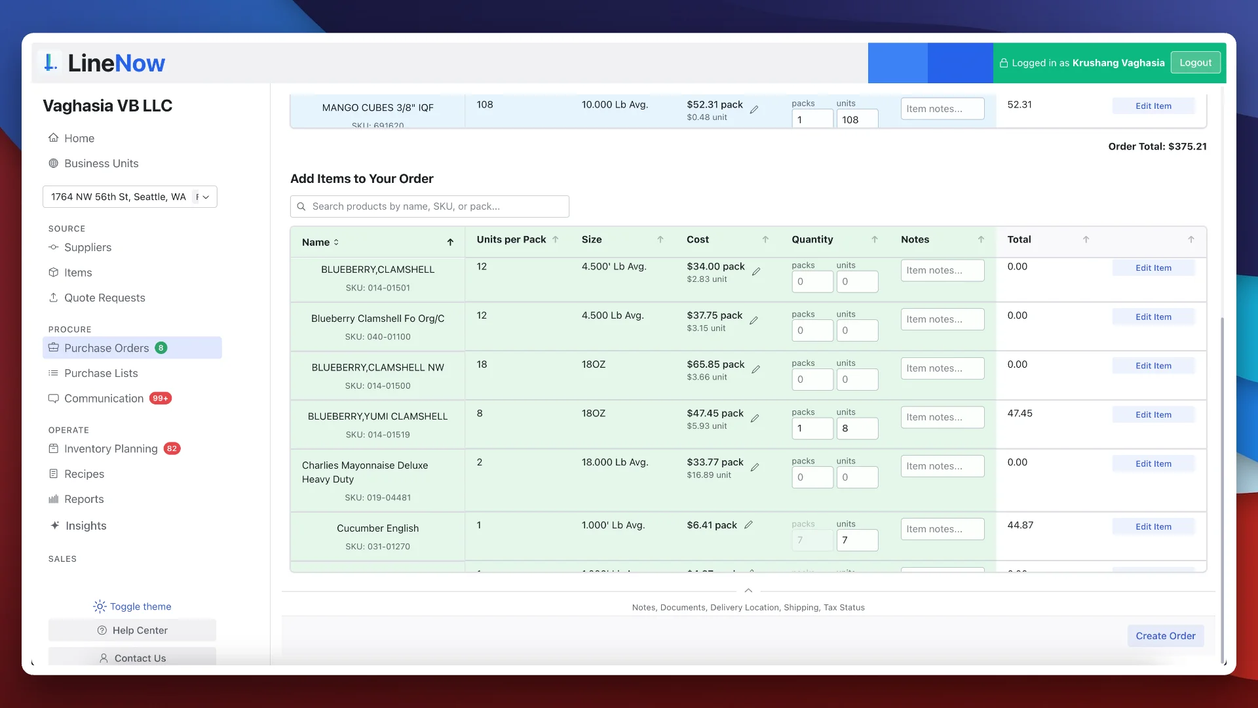Sort by Units per Pack arrow

(x=556, y=240)
